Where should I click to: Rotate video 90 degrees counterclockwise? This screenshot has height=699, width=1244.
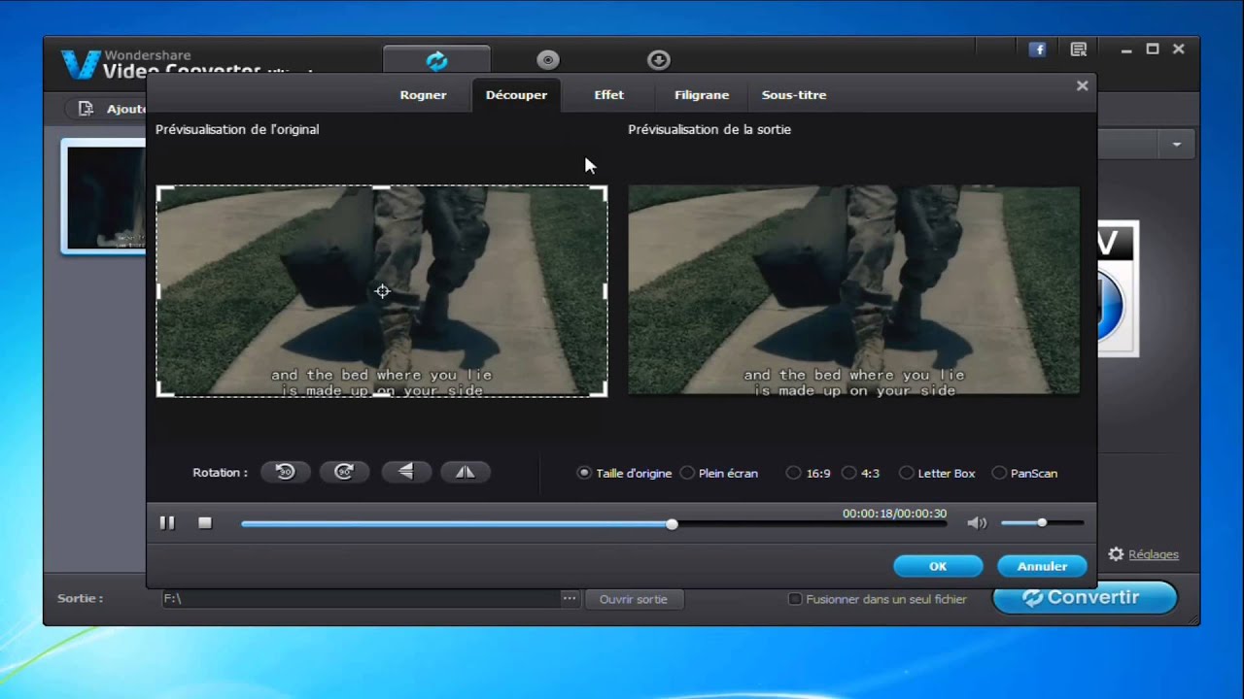pyautogui.click(x=285, y=472)
